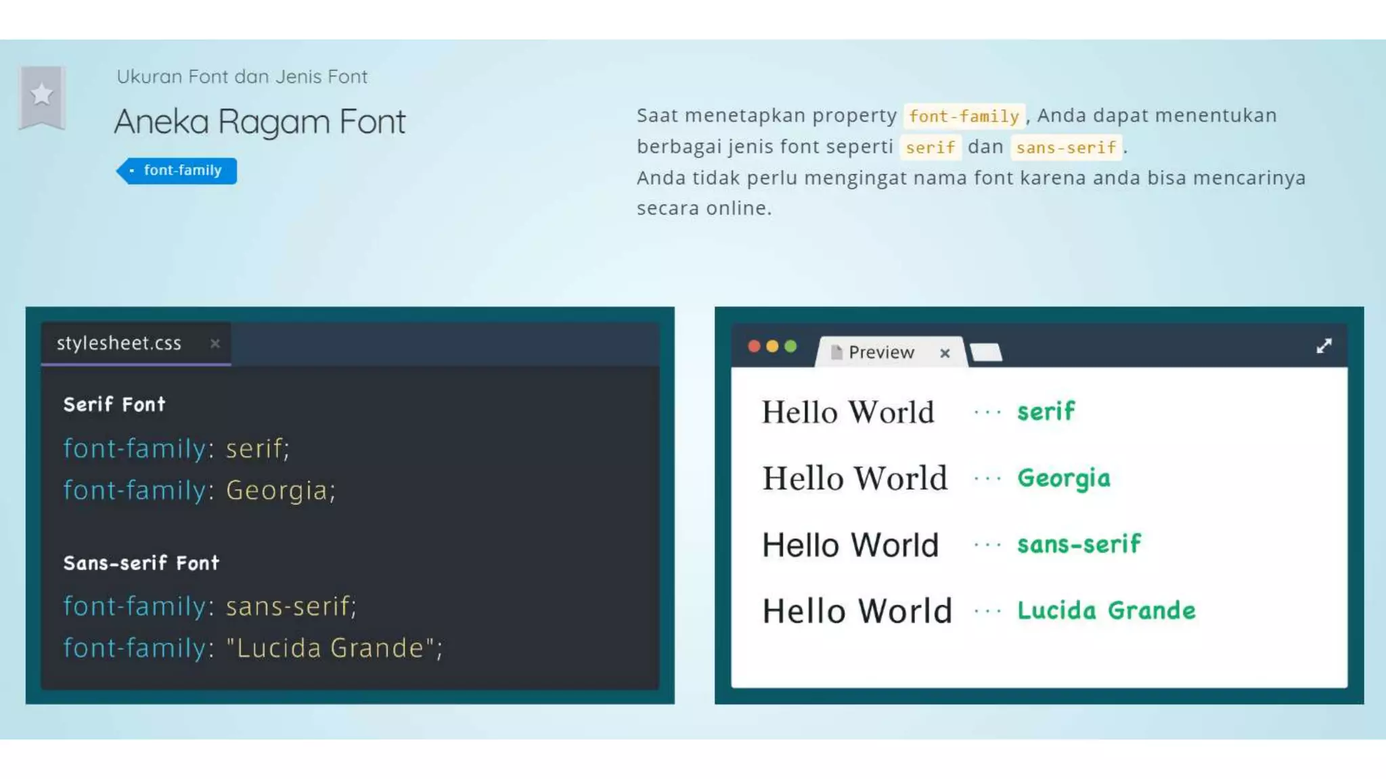The image size is (1386, 779).
Task: Open a new blank browser tab
Action: pyautogui.click(x=985, y=352)
